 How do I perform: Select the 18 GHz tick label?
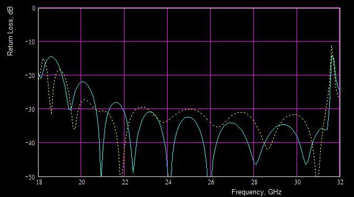tap(39, 182)
